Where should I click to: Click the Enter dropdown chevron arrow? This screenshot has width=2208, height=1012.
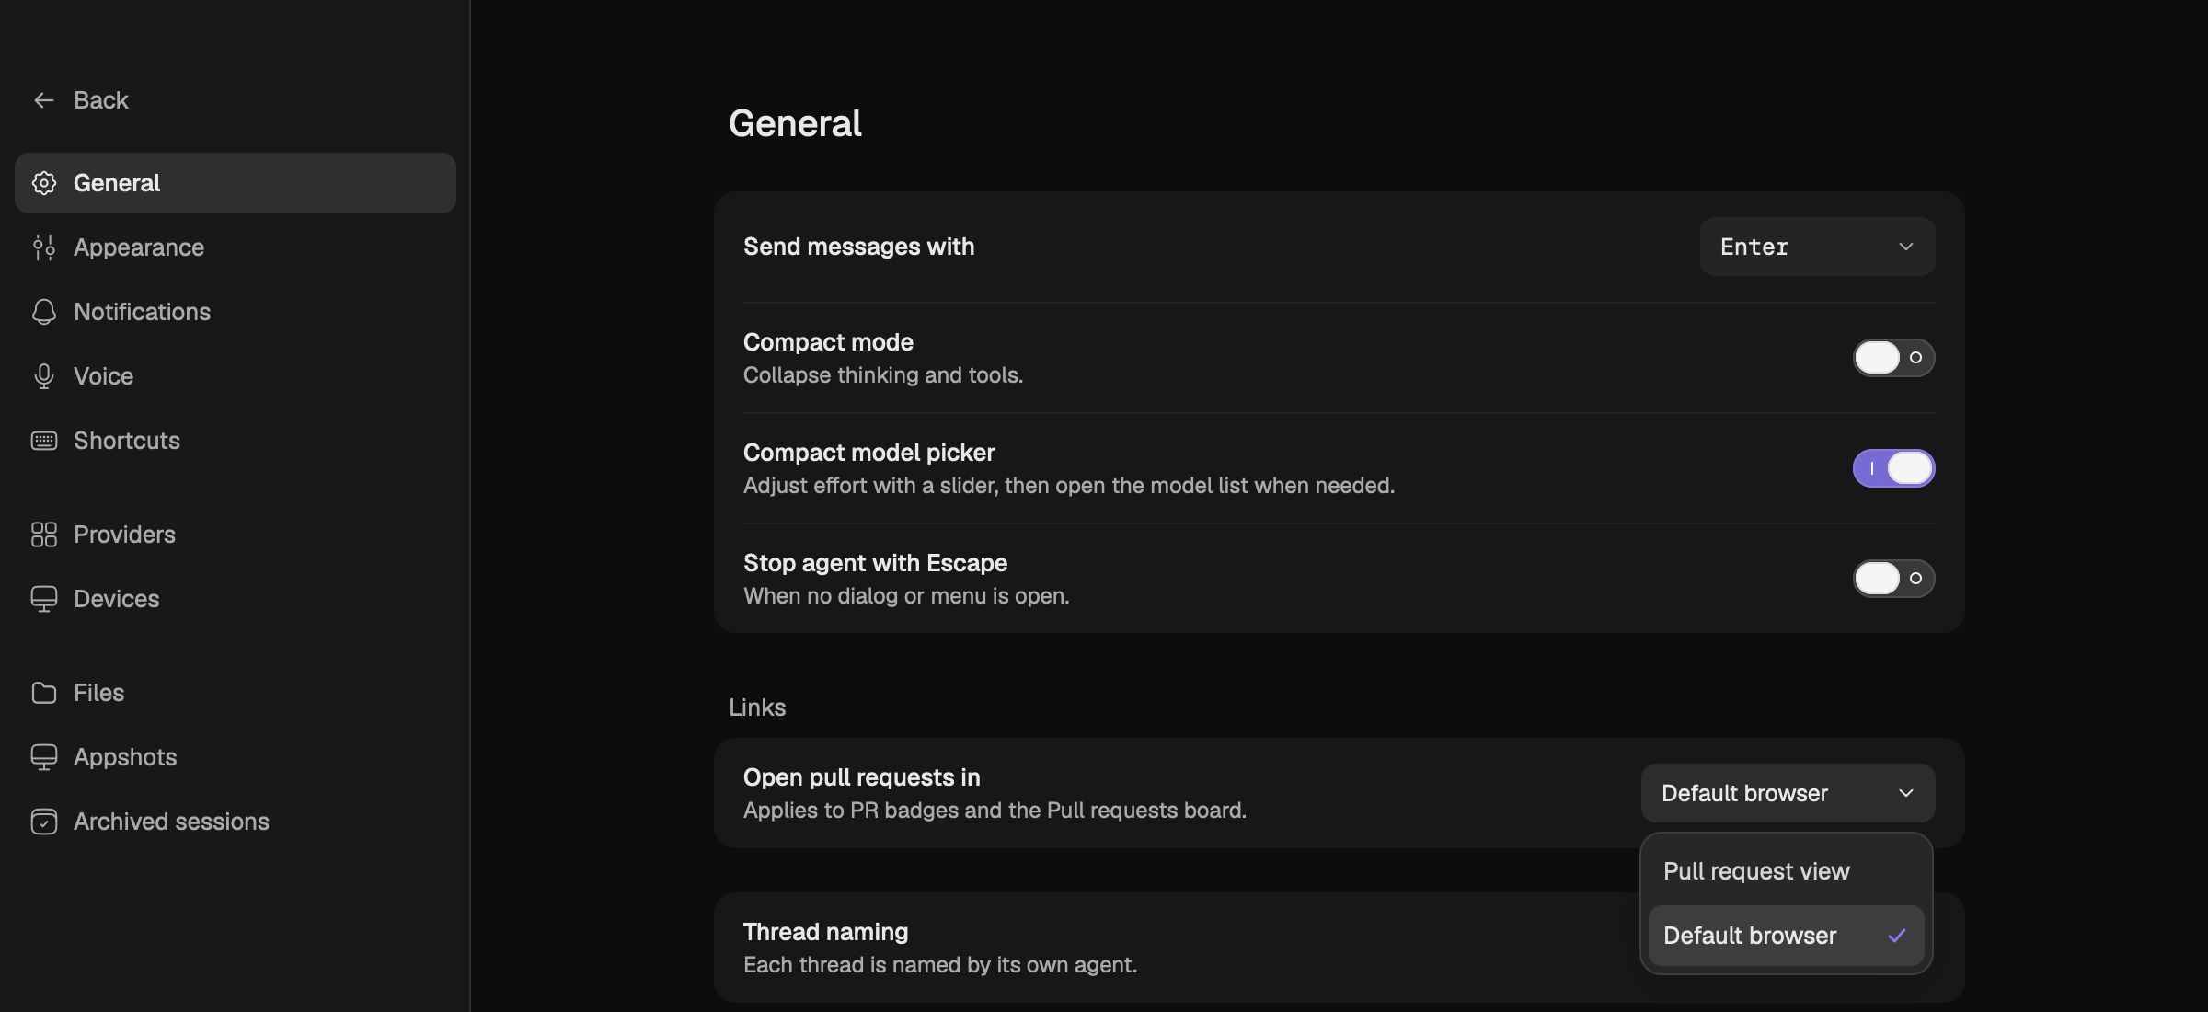pos(1905,247)
